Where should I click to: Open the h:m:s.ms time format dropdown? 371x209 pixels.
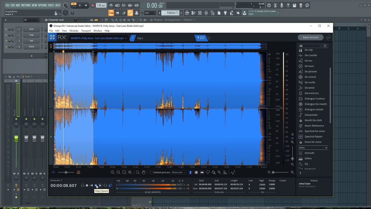pyautogui.click(x=57, y=181)
